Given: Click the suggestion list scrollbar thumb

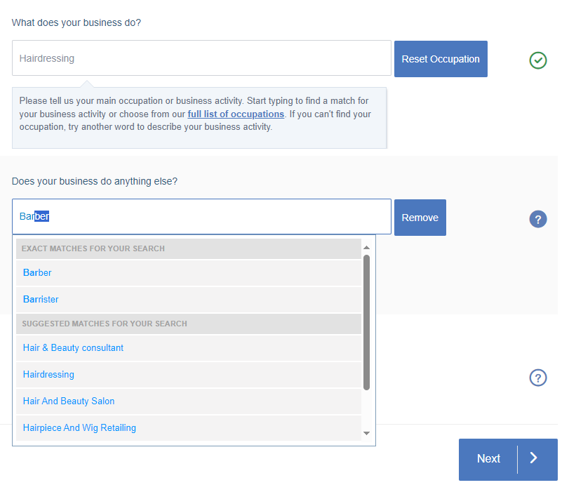Looking at the screenshot, I should [x=366, y=322].
